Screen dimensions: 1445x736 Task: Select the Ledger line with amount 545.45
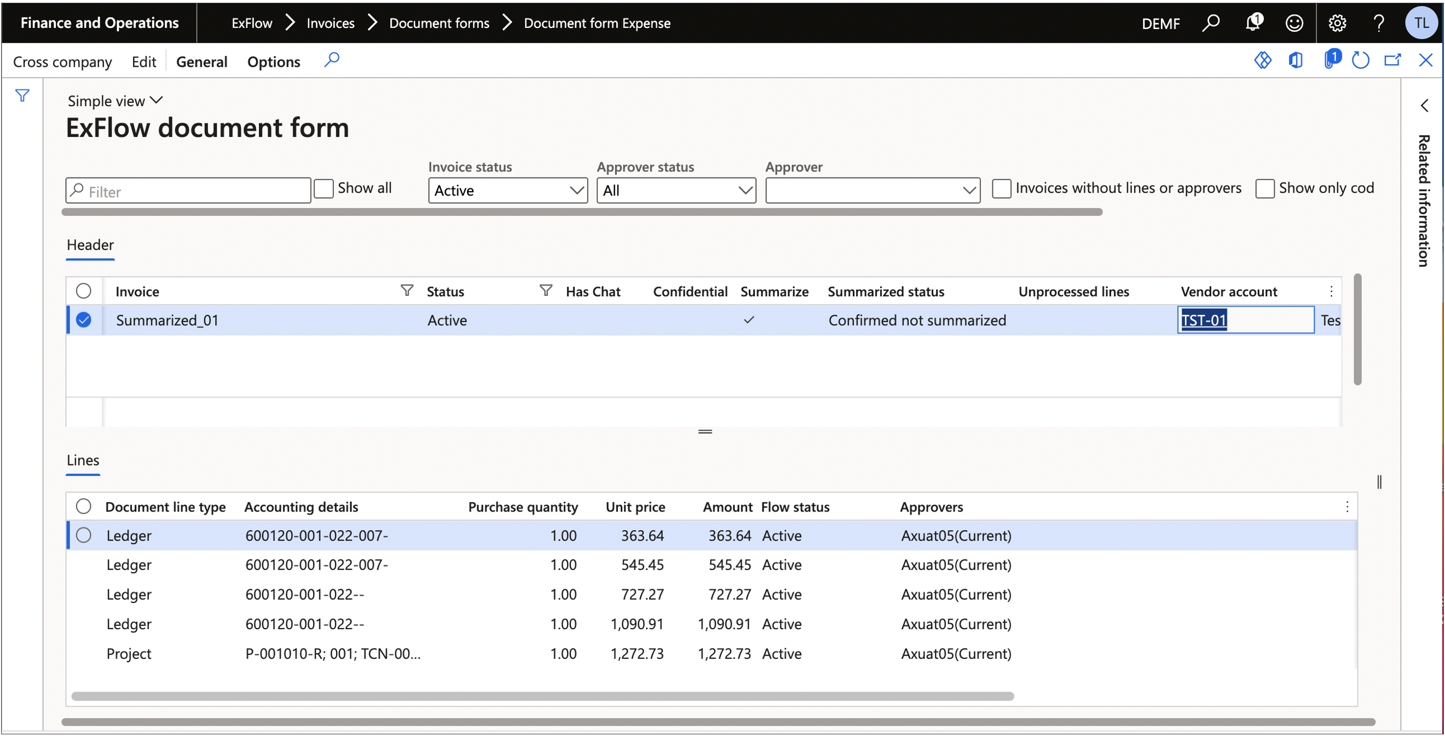tap(712, 565)
